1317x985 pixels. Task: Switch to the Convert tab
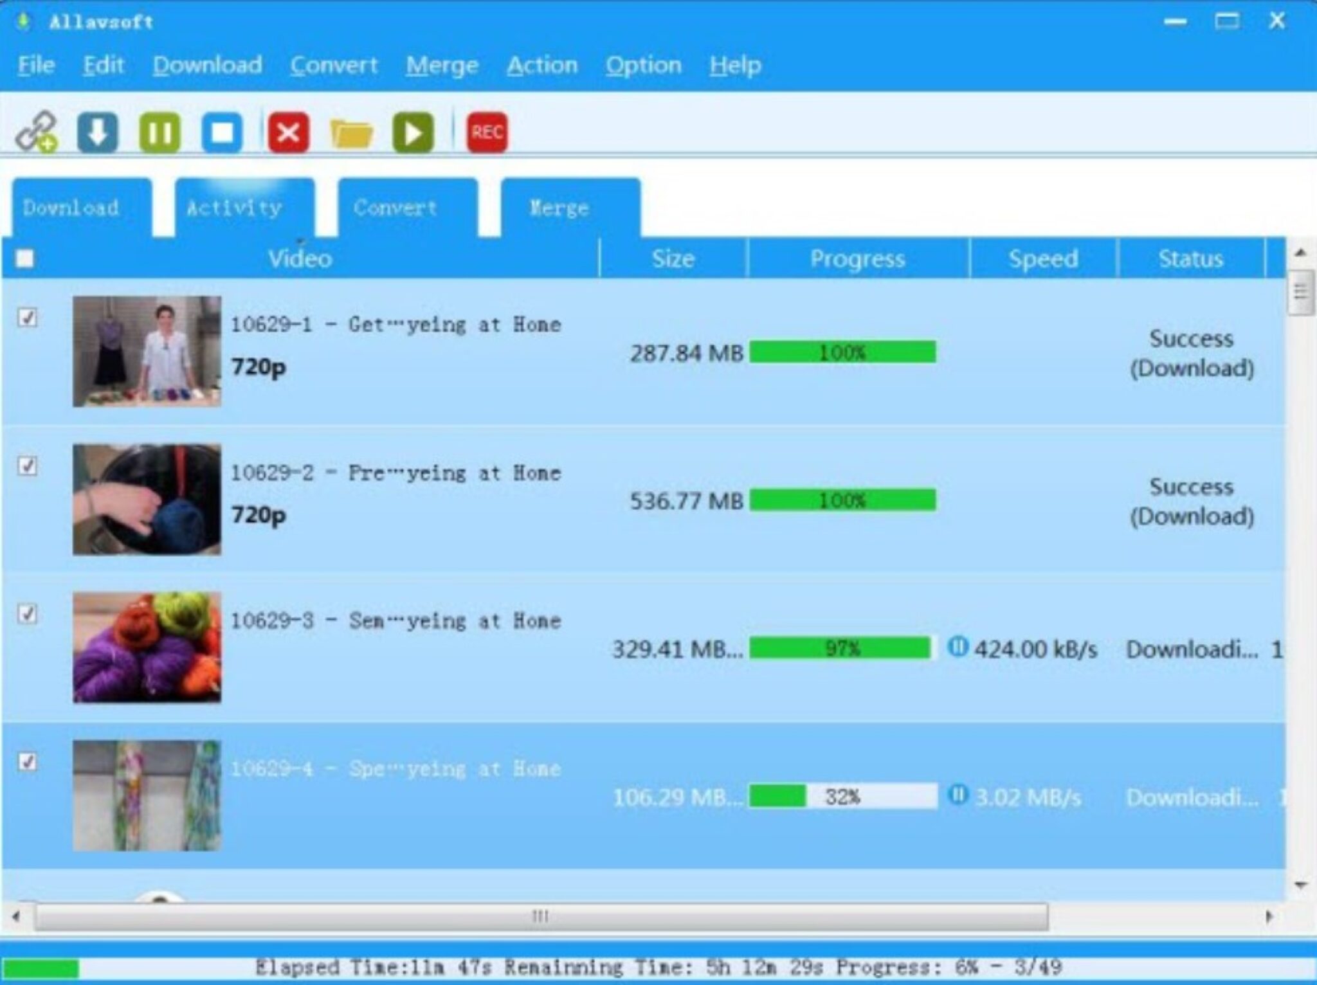[394, 207]
